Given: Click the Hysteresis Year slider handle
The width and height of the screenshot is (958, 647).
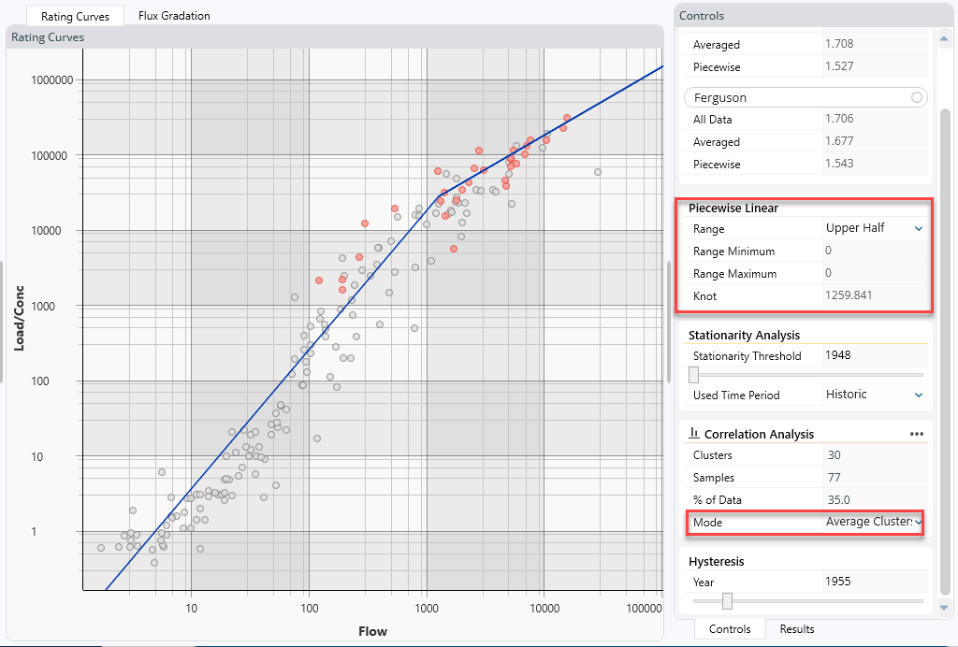Looking at the screenshot, I should coord(727,601).
